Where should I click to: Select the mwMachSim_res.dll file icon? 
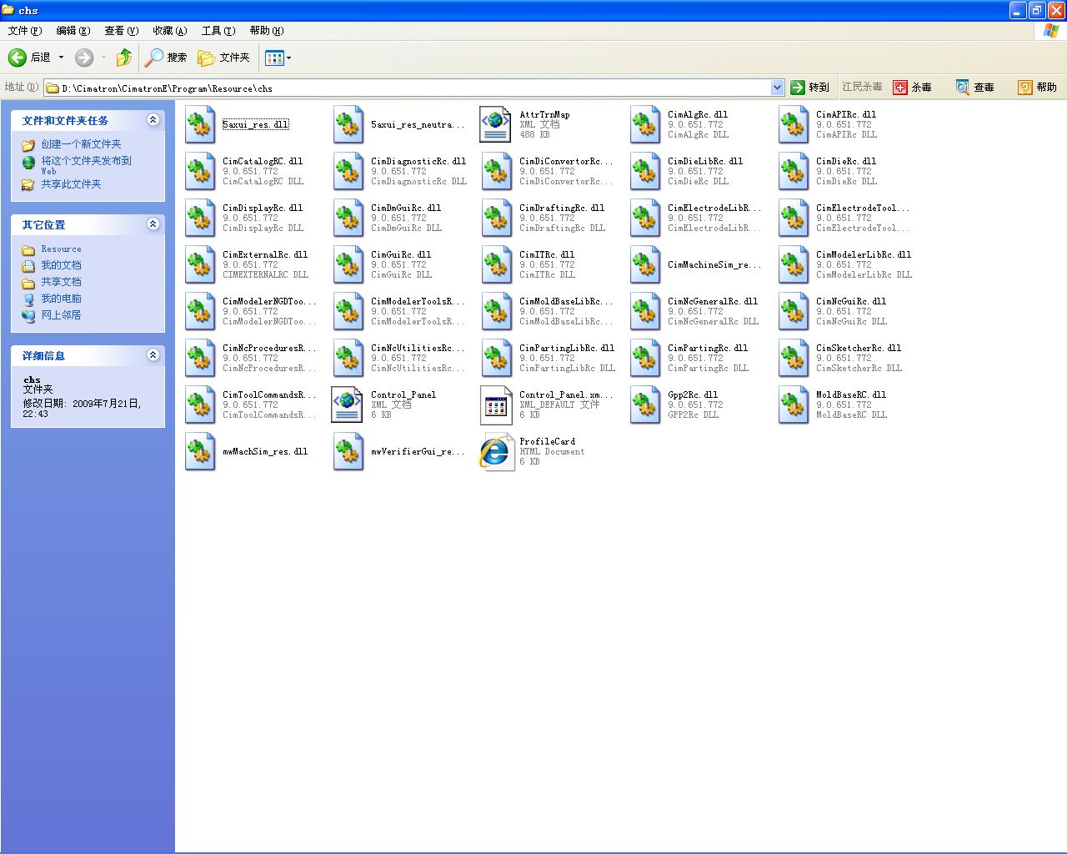(200, 452)
